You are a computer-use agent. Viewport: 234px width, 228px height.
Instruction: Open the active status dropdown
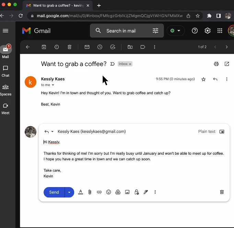[x=176, y=31]
